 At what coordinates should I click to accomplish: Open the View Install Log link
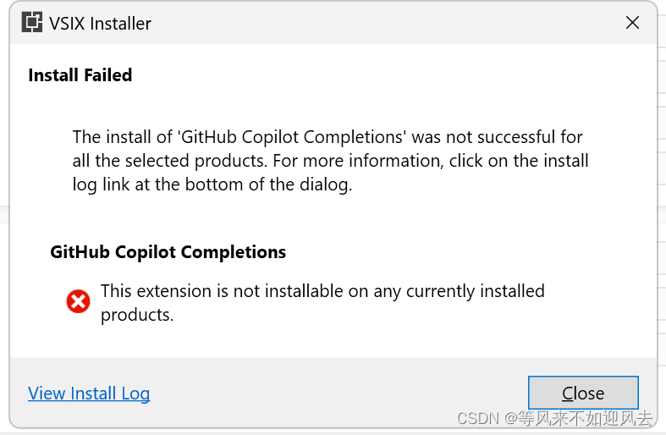[89, 394]
